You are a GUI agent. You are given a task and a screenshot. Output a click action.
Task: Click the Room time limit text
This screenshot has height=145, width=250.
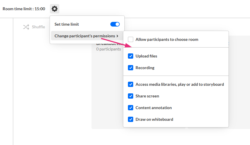pos(24,9)
